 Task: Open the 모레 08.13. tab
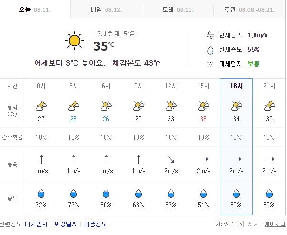pyautogui.click(x=178, y=10)
